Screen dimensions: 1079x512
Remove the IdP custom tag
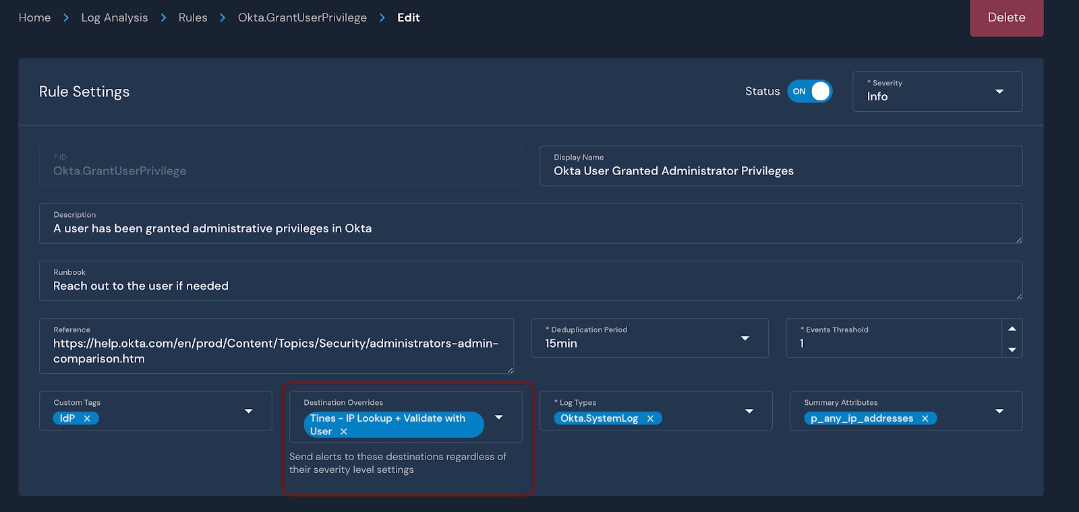coord(87,418)
